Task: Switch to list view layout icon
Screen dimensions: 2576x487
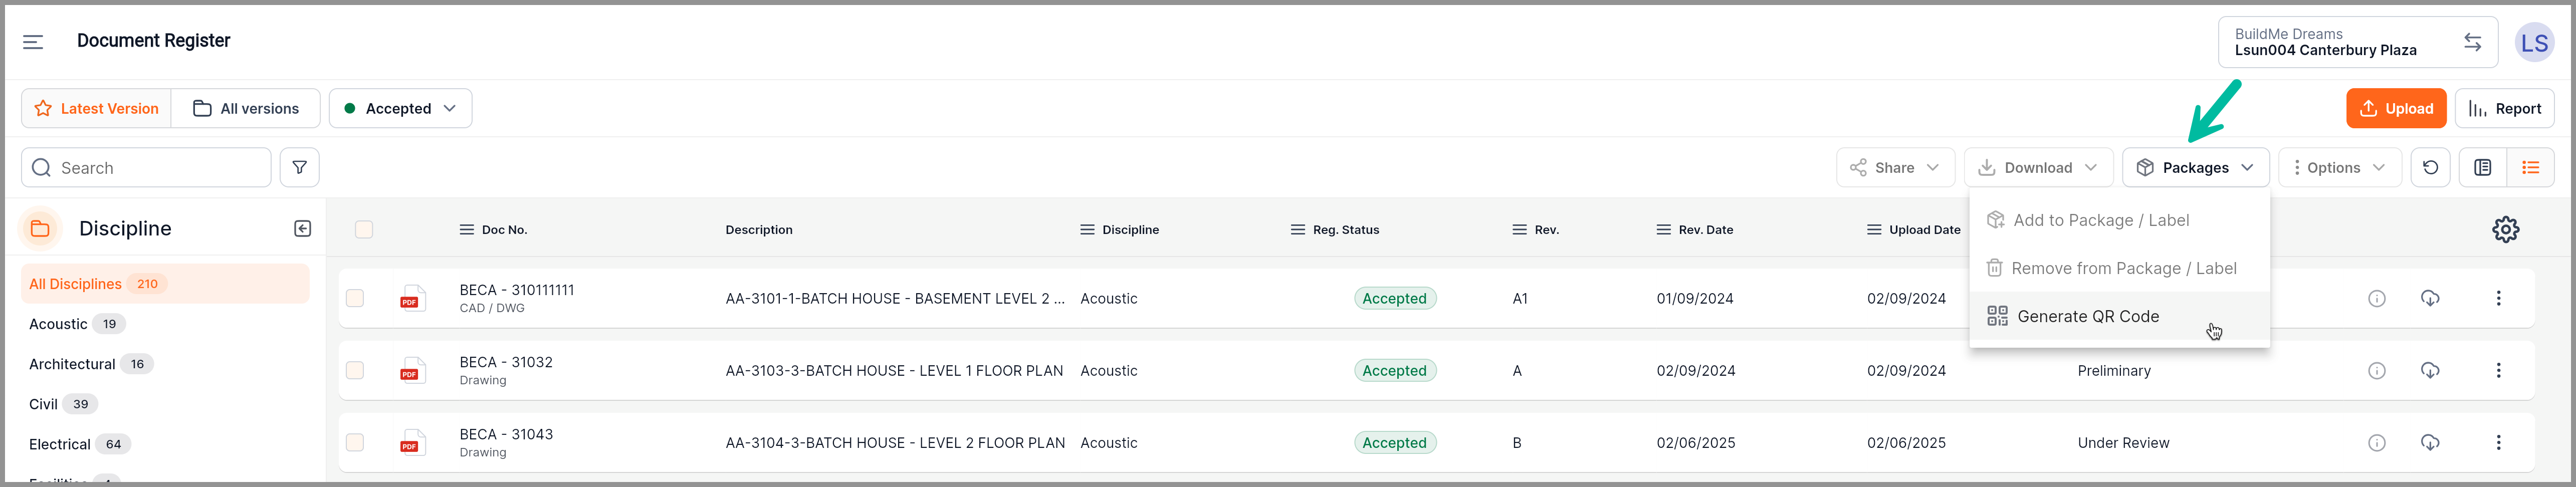Action: 2530,167
